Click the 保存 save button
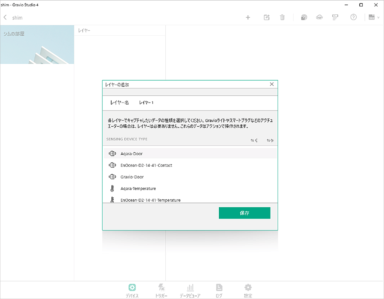Image resolution: width=384 pixels, height=299 pixels. pos(244,213)
